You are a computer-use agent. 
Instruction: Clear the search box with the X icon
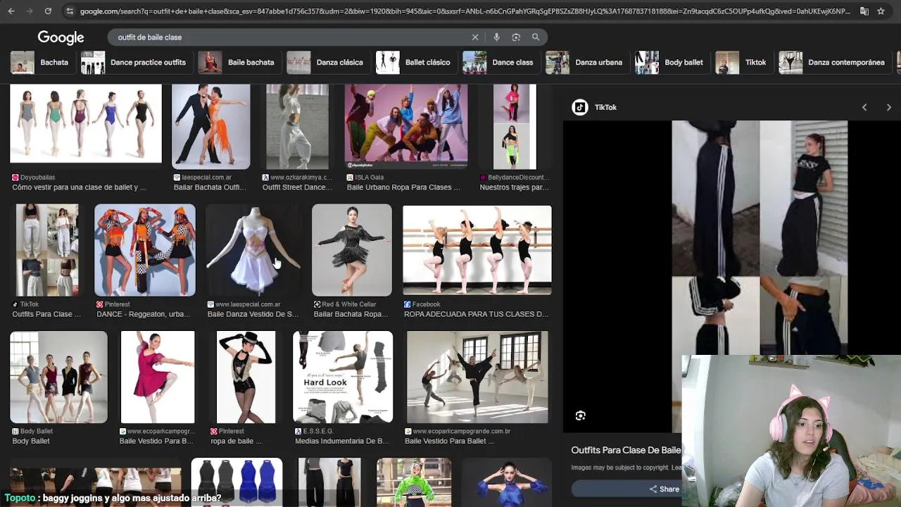[475, 37]
